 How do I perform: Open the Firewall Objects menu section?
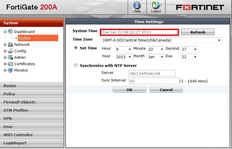(32, 102)
